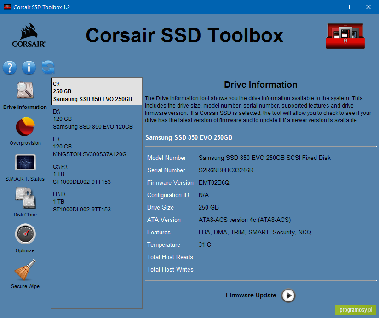Select the G:\ F:\ ST1000DL002 1 TB drive
379x318 pixels.
(x=97, y=174)
